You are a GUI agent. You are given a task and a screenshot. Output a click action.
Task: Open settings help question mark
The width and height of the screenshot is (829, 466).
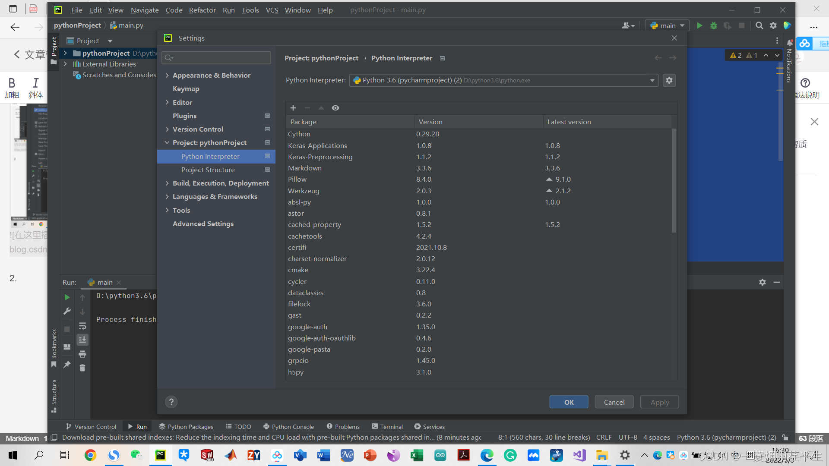[171, 402]
